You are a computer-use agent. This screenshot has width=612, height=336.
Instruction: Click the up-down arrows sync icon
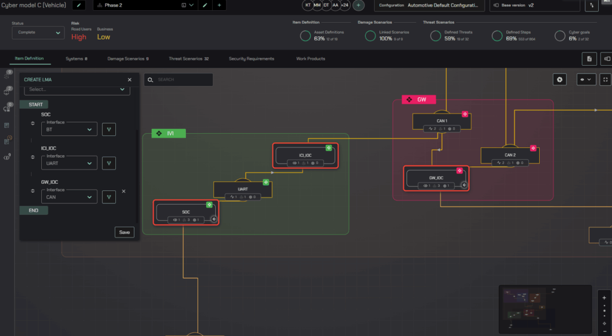point(592,5)
